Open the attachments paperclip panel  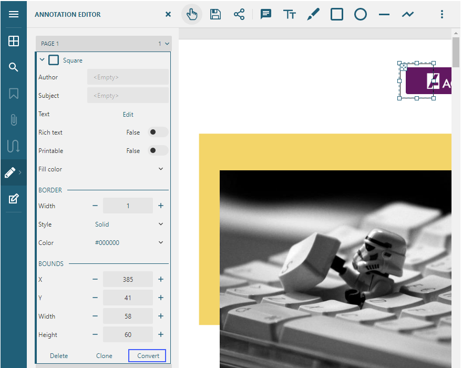pyautogui.click(x=14, y=120)
